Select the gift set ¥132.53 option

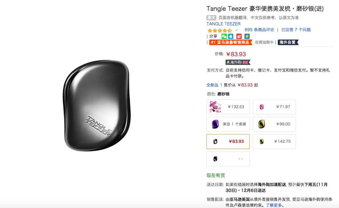(x=228, y=107)
